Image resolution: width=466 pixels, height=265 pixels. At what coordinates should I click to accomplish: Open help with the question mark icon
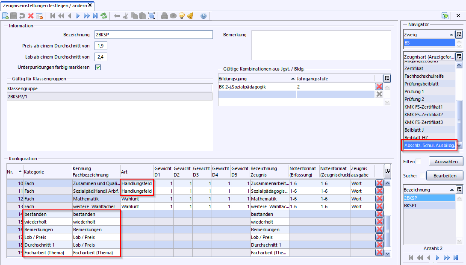pyautogui.click(x=203, y=16)
